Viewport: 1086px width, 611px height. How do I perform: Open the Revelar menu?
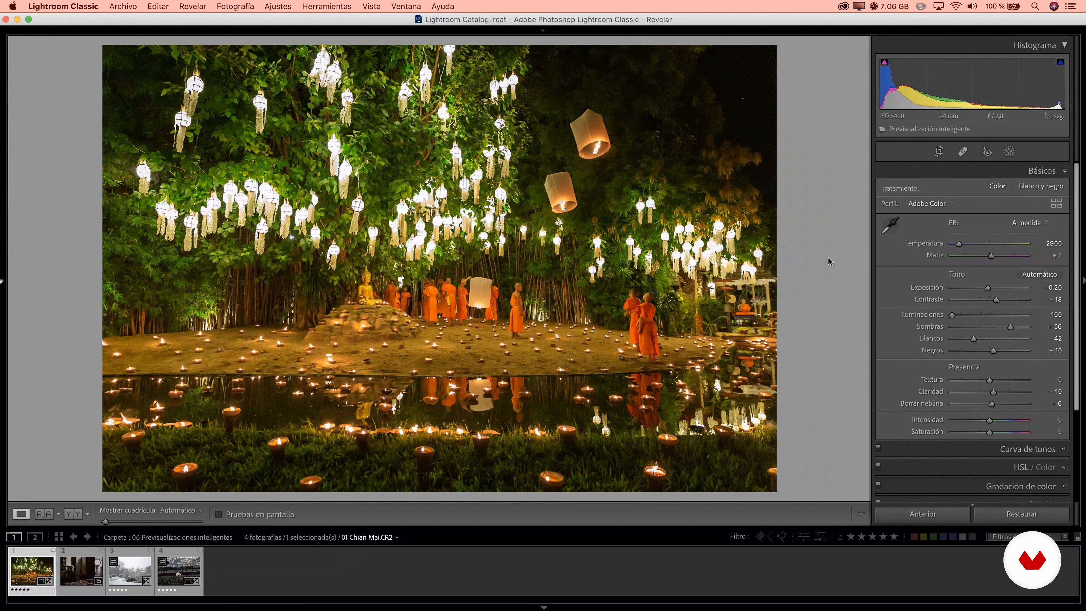pos(192,6)
